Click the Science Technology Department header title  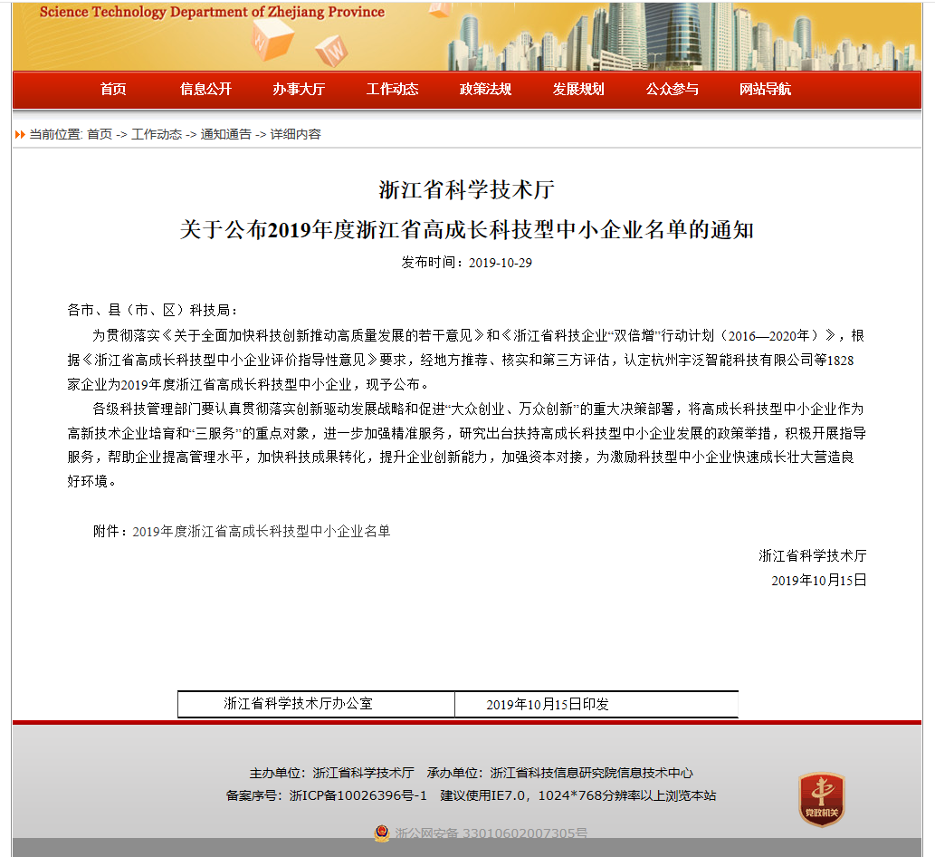coord(212,12)
